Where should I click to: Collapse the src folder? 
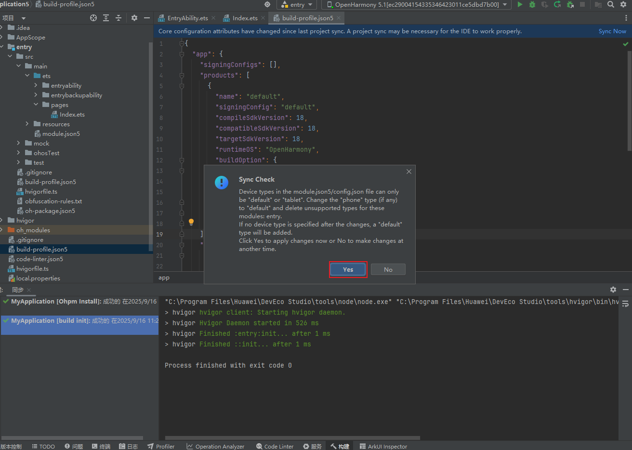click(x=10, y=56)
